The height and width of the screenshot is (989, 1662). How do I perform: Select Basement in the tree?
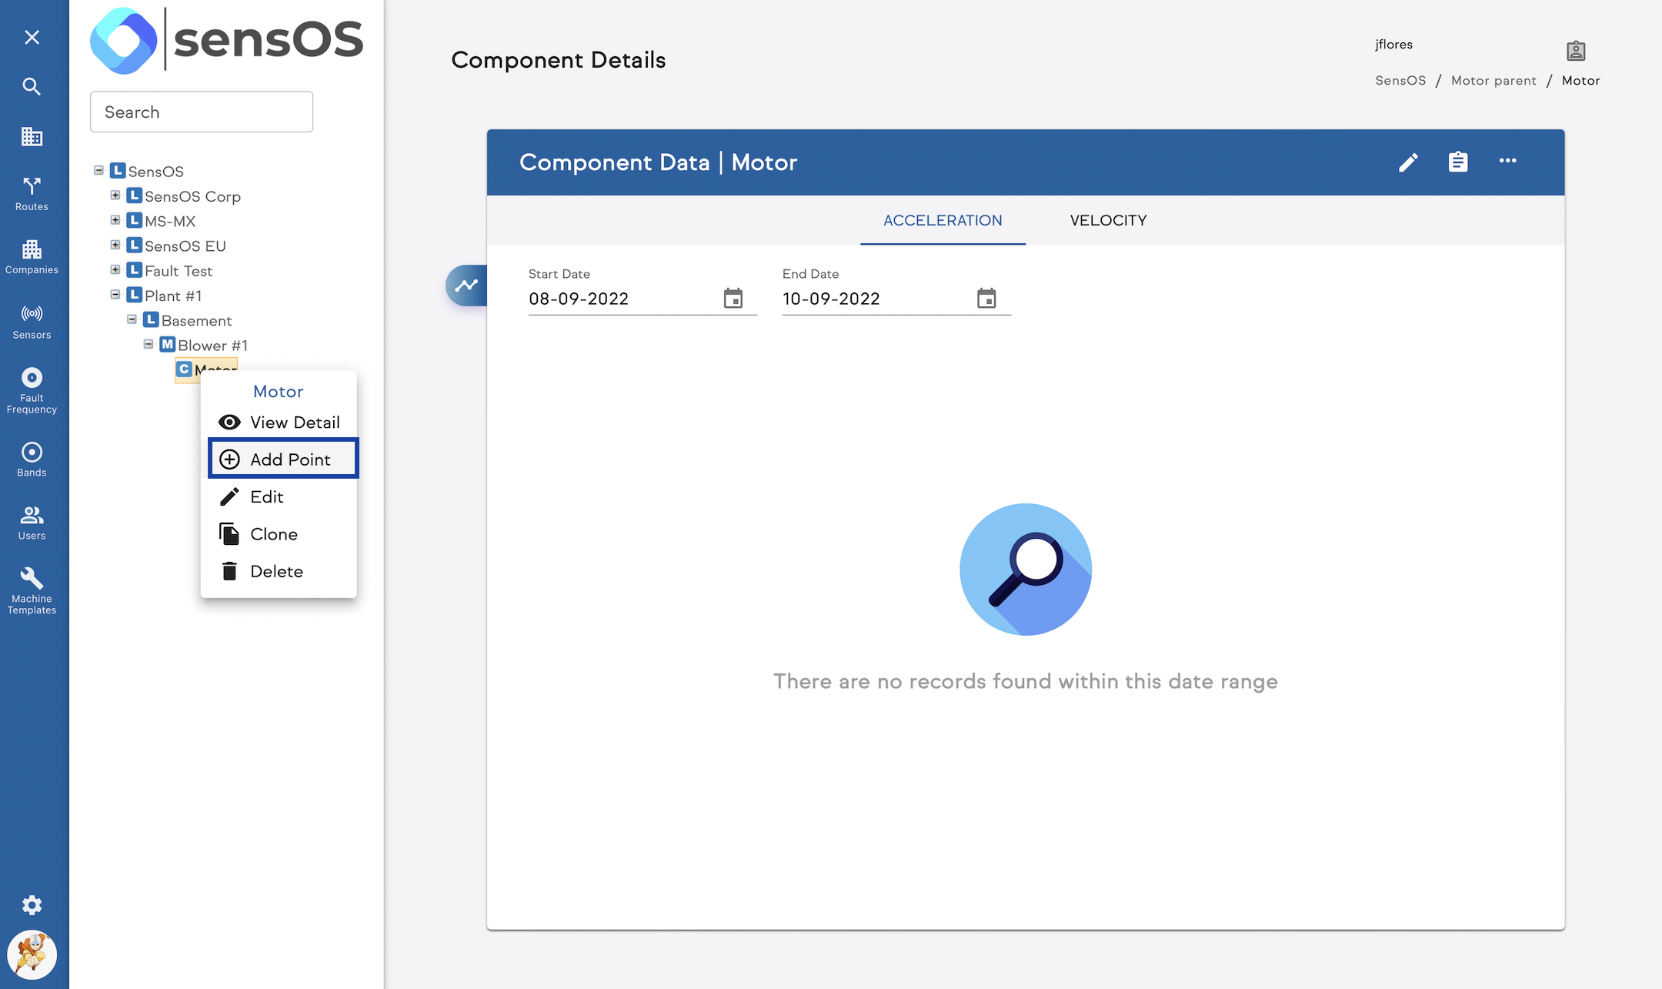(x=196, y=320)
